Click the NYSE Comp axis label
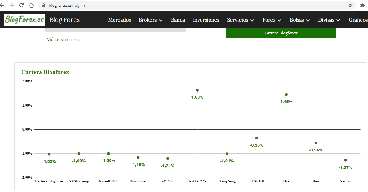Screen dimensions: 368x192 pyautogui.click(x=79, y=181)
